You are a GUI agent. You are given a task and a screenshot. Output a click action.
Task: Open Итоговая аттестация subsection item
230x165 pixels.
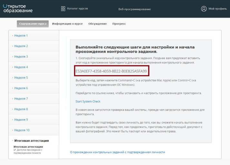[x=28, y=147]
